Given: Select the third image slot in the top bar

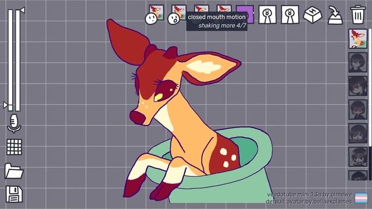Looking at the screenshot, I should click(x=202, y=9).
